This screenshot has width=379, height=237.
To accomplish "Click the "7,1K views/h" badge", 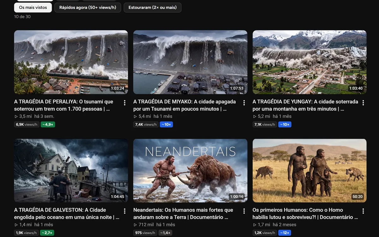I will (265, 125).
